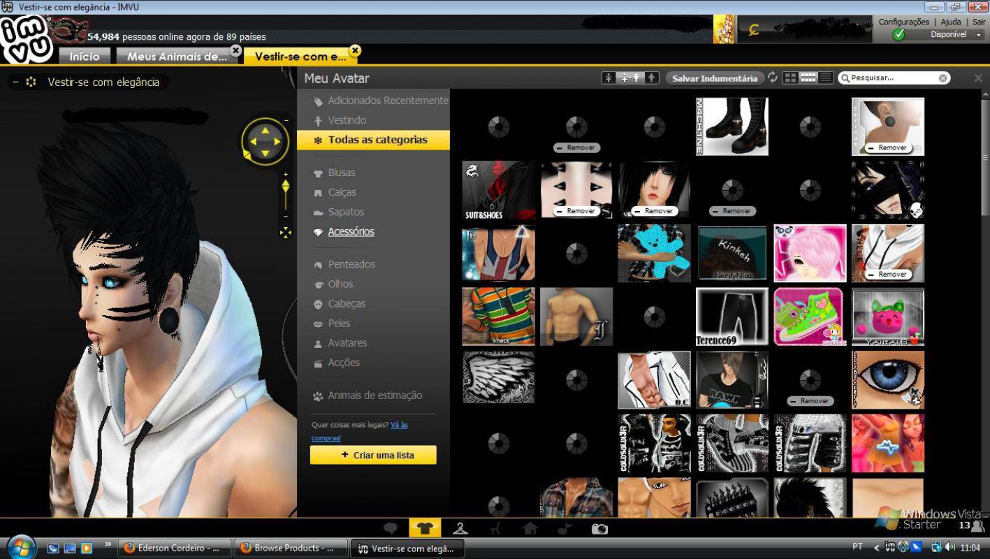
Task: Select Acessórios category in sidebar
Action: coord(351,231)
